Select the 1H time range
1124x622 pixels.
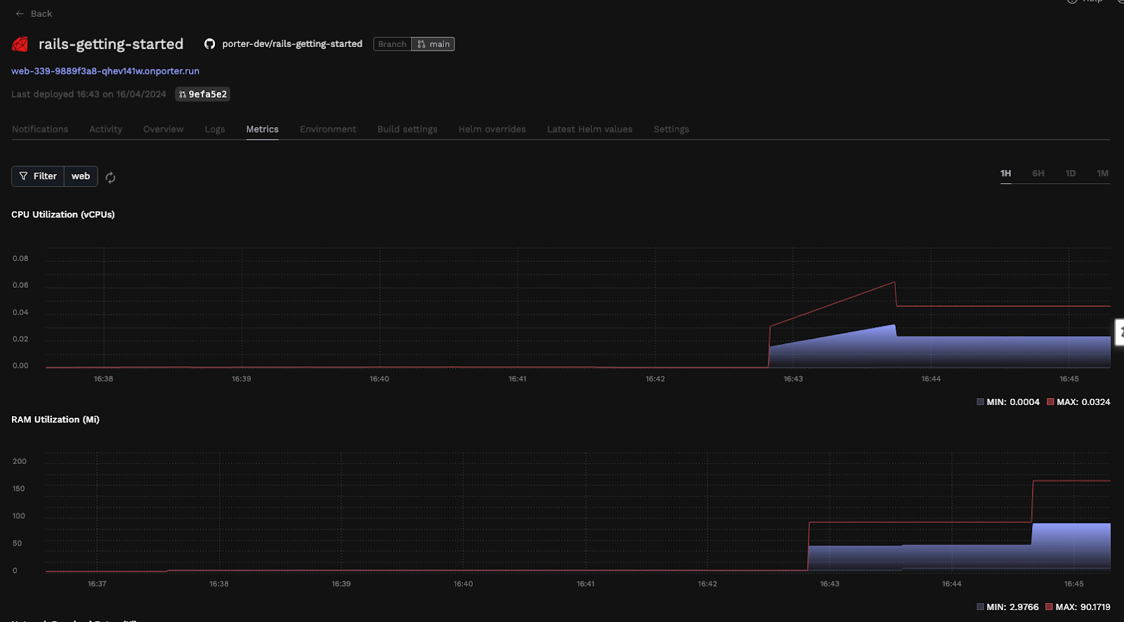pos(1006,173)
